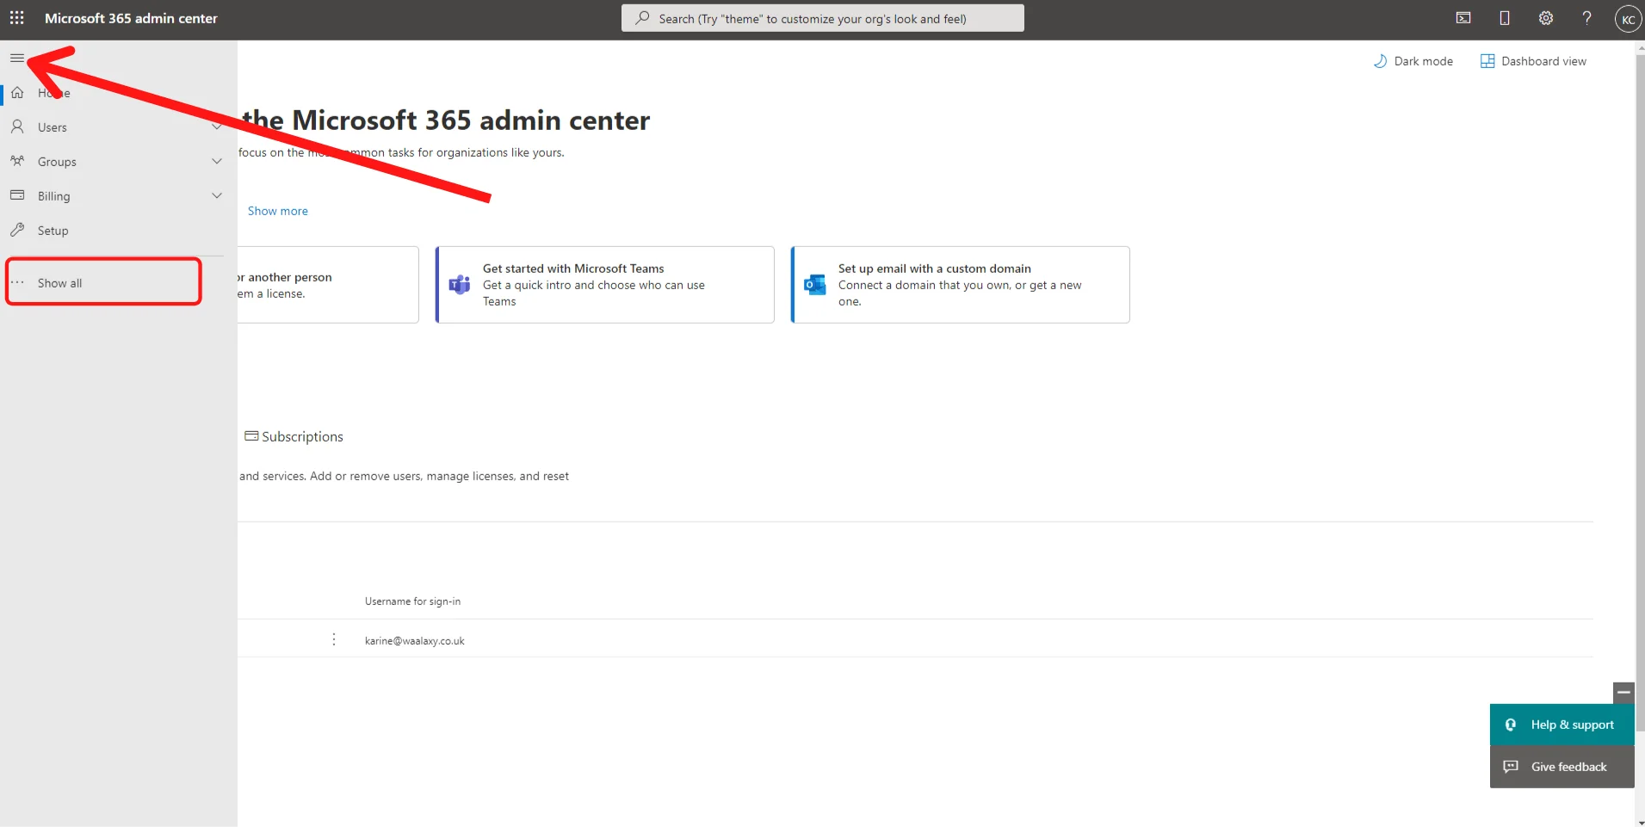Click the Users person icon
The height and width of the screenshot is (827, 1645).
point(17,127)
